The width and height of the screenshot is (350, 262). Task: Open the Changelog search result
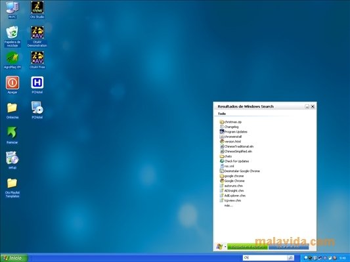[229, 127]
